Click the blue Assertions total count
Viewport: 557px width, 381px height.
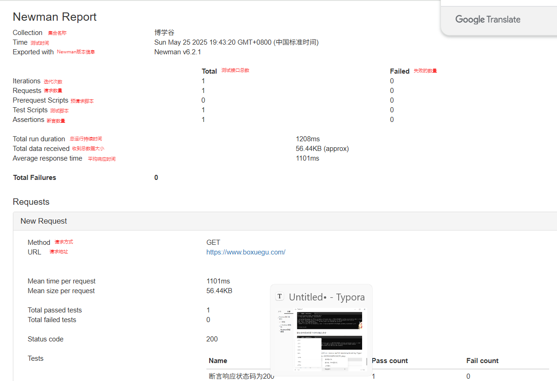[203, 119]
